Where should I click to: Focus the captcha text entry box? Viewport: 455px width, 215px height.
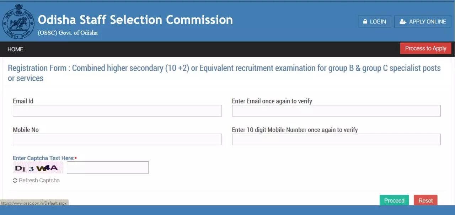[x=107, y=168]
